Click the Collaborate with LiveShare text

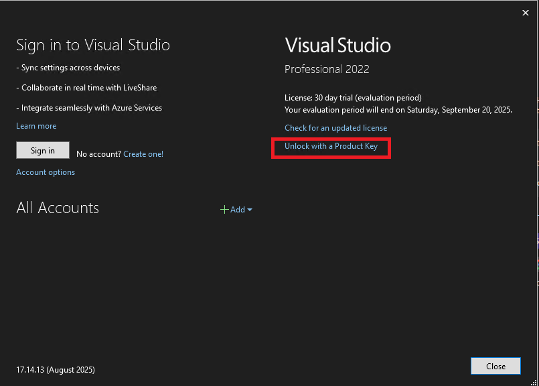pos(86,88)
